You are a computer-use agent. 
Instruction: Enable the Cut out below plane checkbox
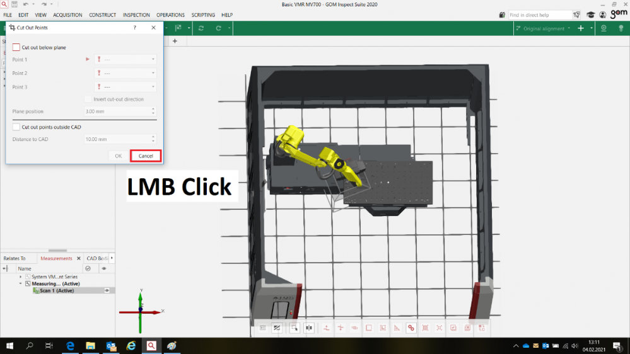point(16,47)
